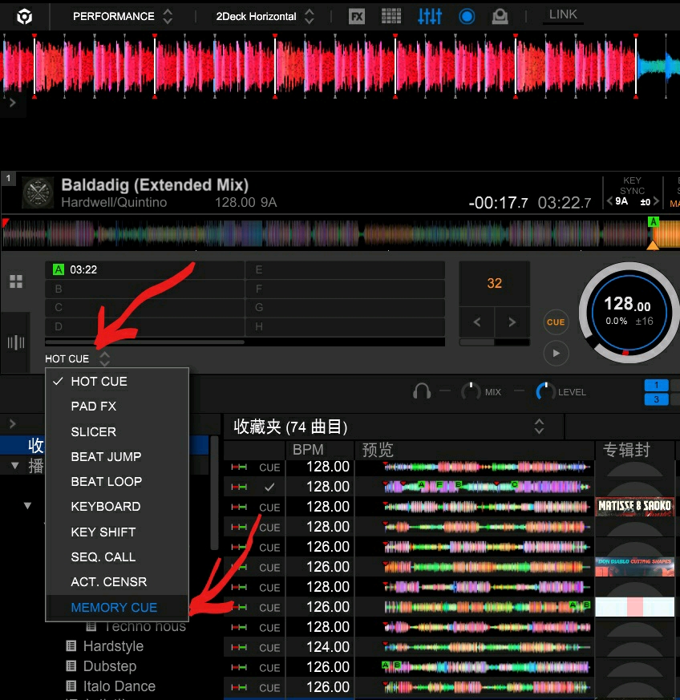Choose HOT CUE in pad mode menu
680x700 pixels.
(x=117, y=381)
